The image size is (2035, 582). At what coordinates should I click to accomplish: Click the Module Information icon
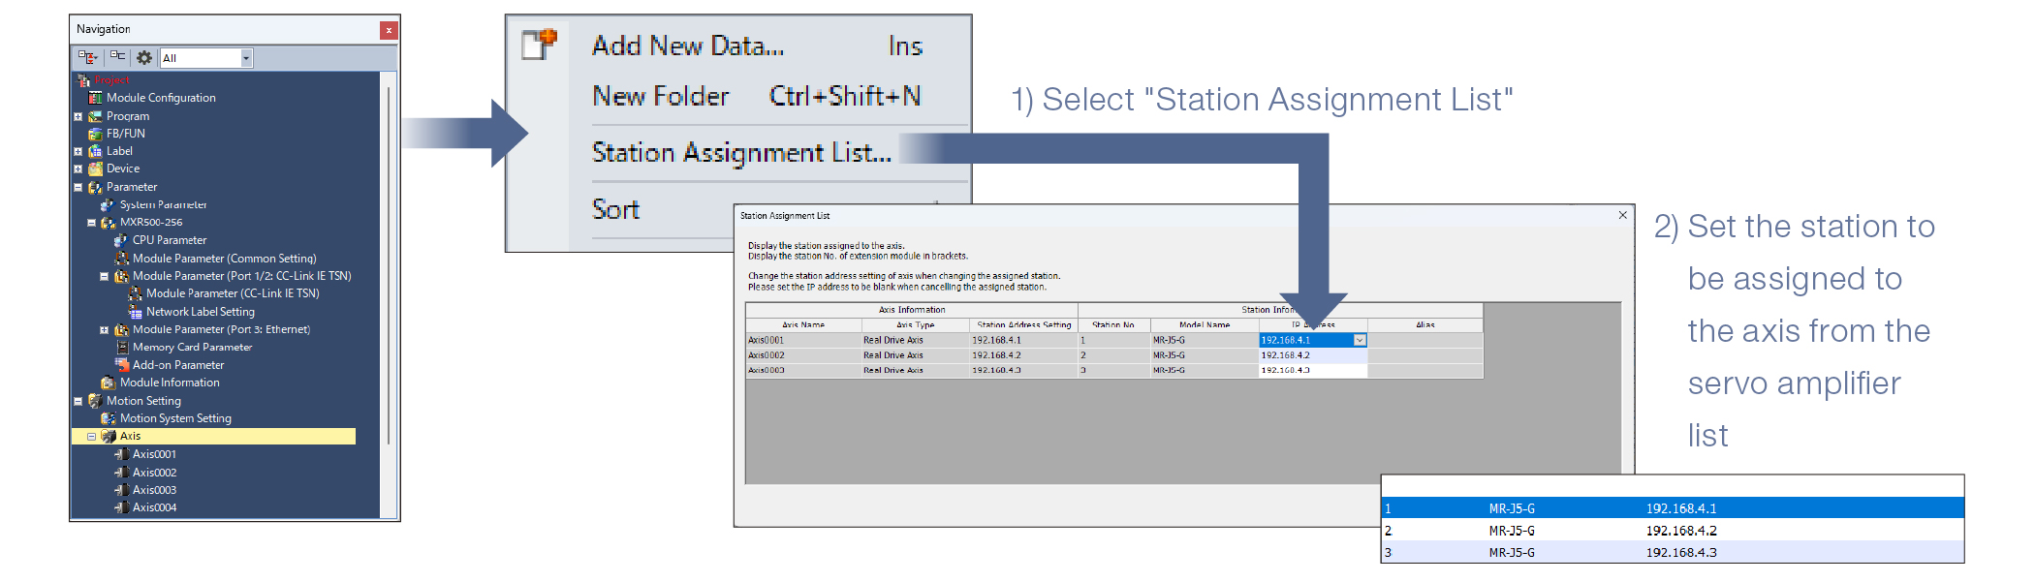coord(109,383)
